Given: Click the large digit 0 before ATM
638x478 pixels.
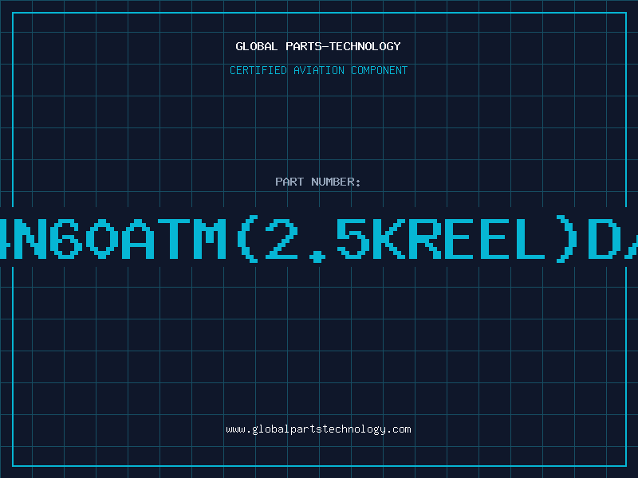Looking at the screenshot, I should (102, 238).
